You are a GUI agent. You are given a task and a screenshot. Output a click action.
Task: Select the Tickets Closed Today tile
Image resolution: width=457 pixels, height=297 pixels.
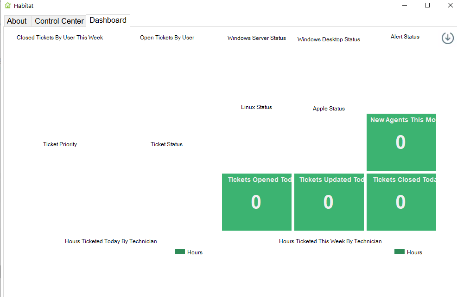pyautogui.click(x=401, y=202)
